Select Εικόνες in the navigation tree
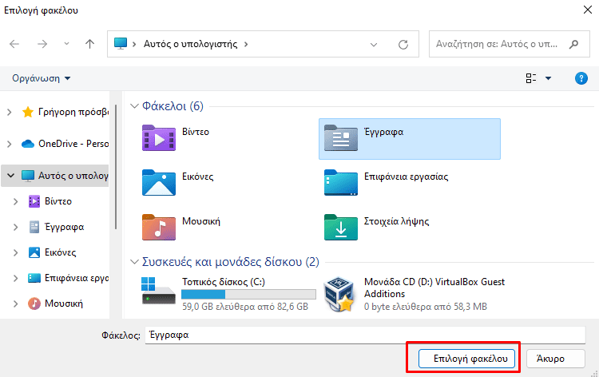The width and height of the screenshot is (599, 377). [x=53, y=252]
